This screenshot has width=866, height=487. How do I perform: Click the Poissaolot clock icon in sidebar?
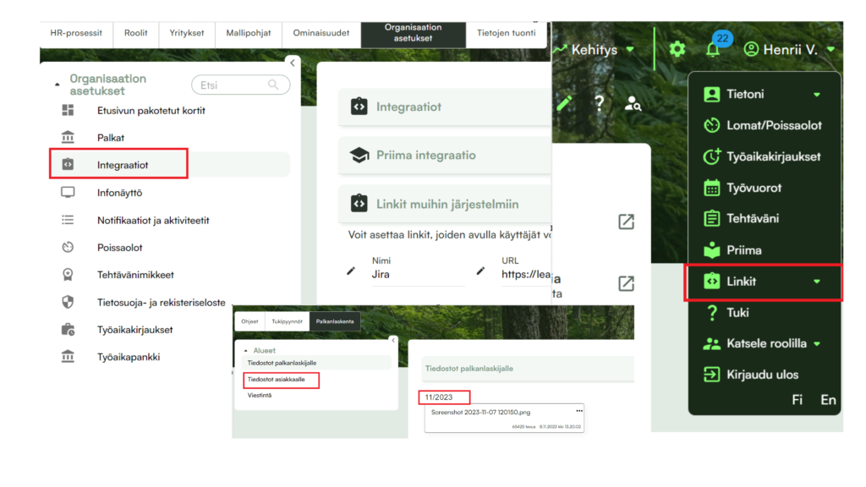[68, 247]
